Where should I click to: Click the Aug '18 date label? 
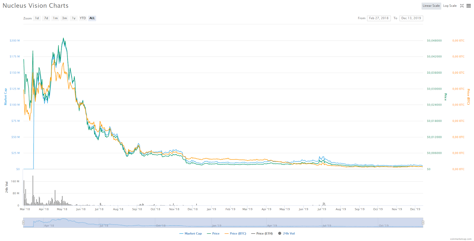[118, 209]
